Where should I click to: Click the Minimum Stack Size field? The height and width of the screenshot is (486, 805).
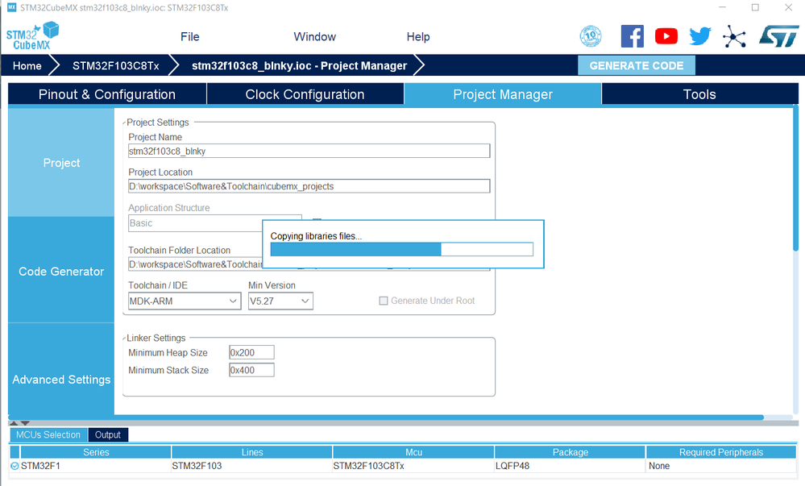point(251,370)
